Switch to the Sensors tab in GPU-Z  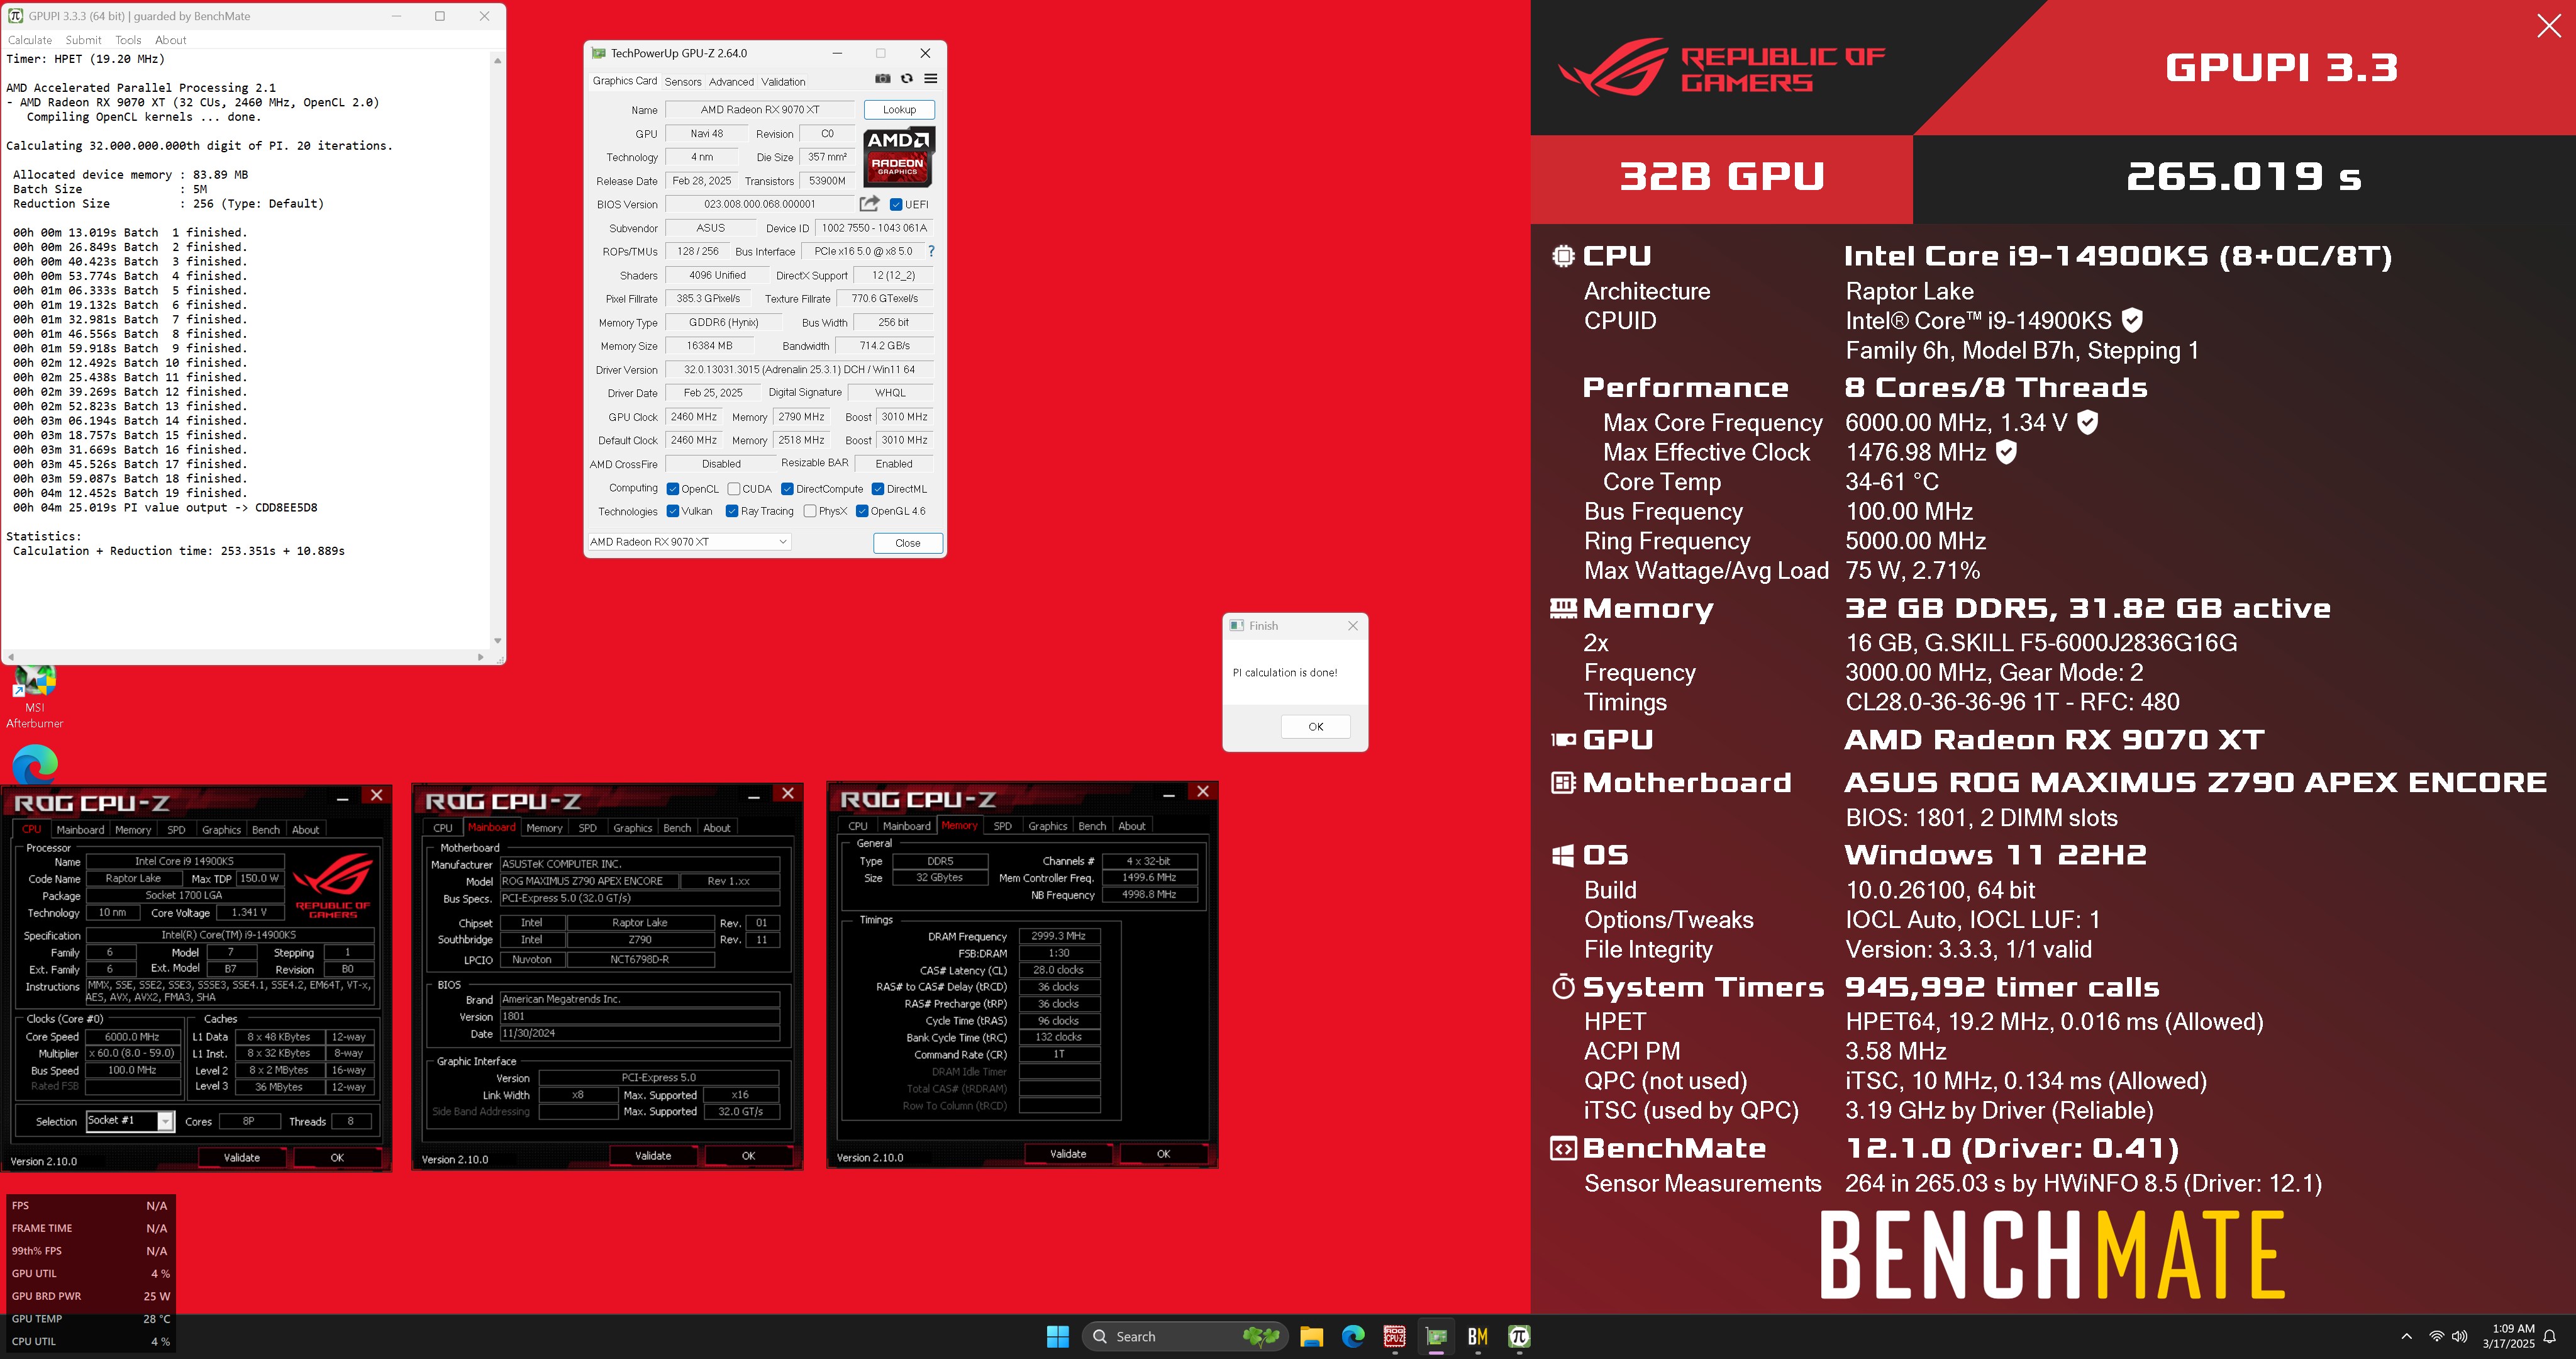tap(683, 82)
